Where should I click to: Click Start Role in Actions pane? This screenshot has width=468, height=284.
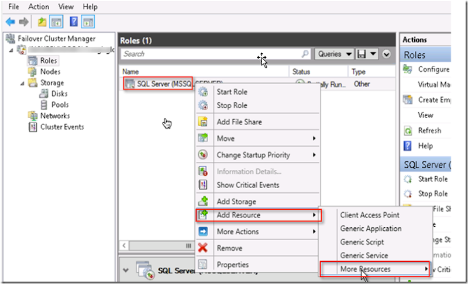433,179
